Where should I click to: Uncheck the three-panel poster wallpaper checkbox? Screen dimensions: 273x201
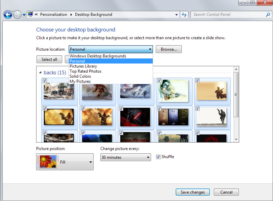pyautogui.click(x=159, y=108)
